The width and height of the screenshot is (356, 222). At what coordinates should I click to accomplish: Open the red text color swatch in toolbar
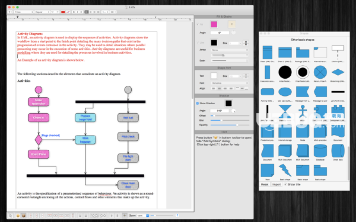pos(63,12)
